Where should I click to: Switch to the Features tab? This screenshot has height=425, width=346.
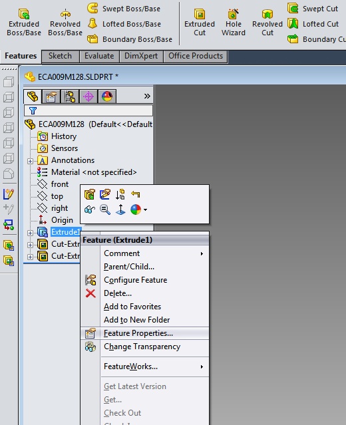click(21, 56)
